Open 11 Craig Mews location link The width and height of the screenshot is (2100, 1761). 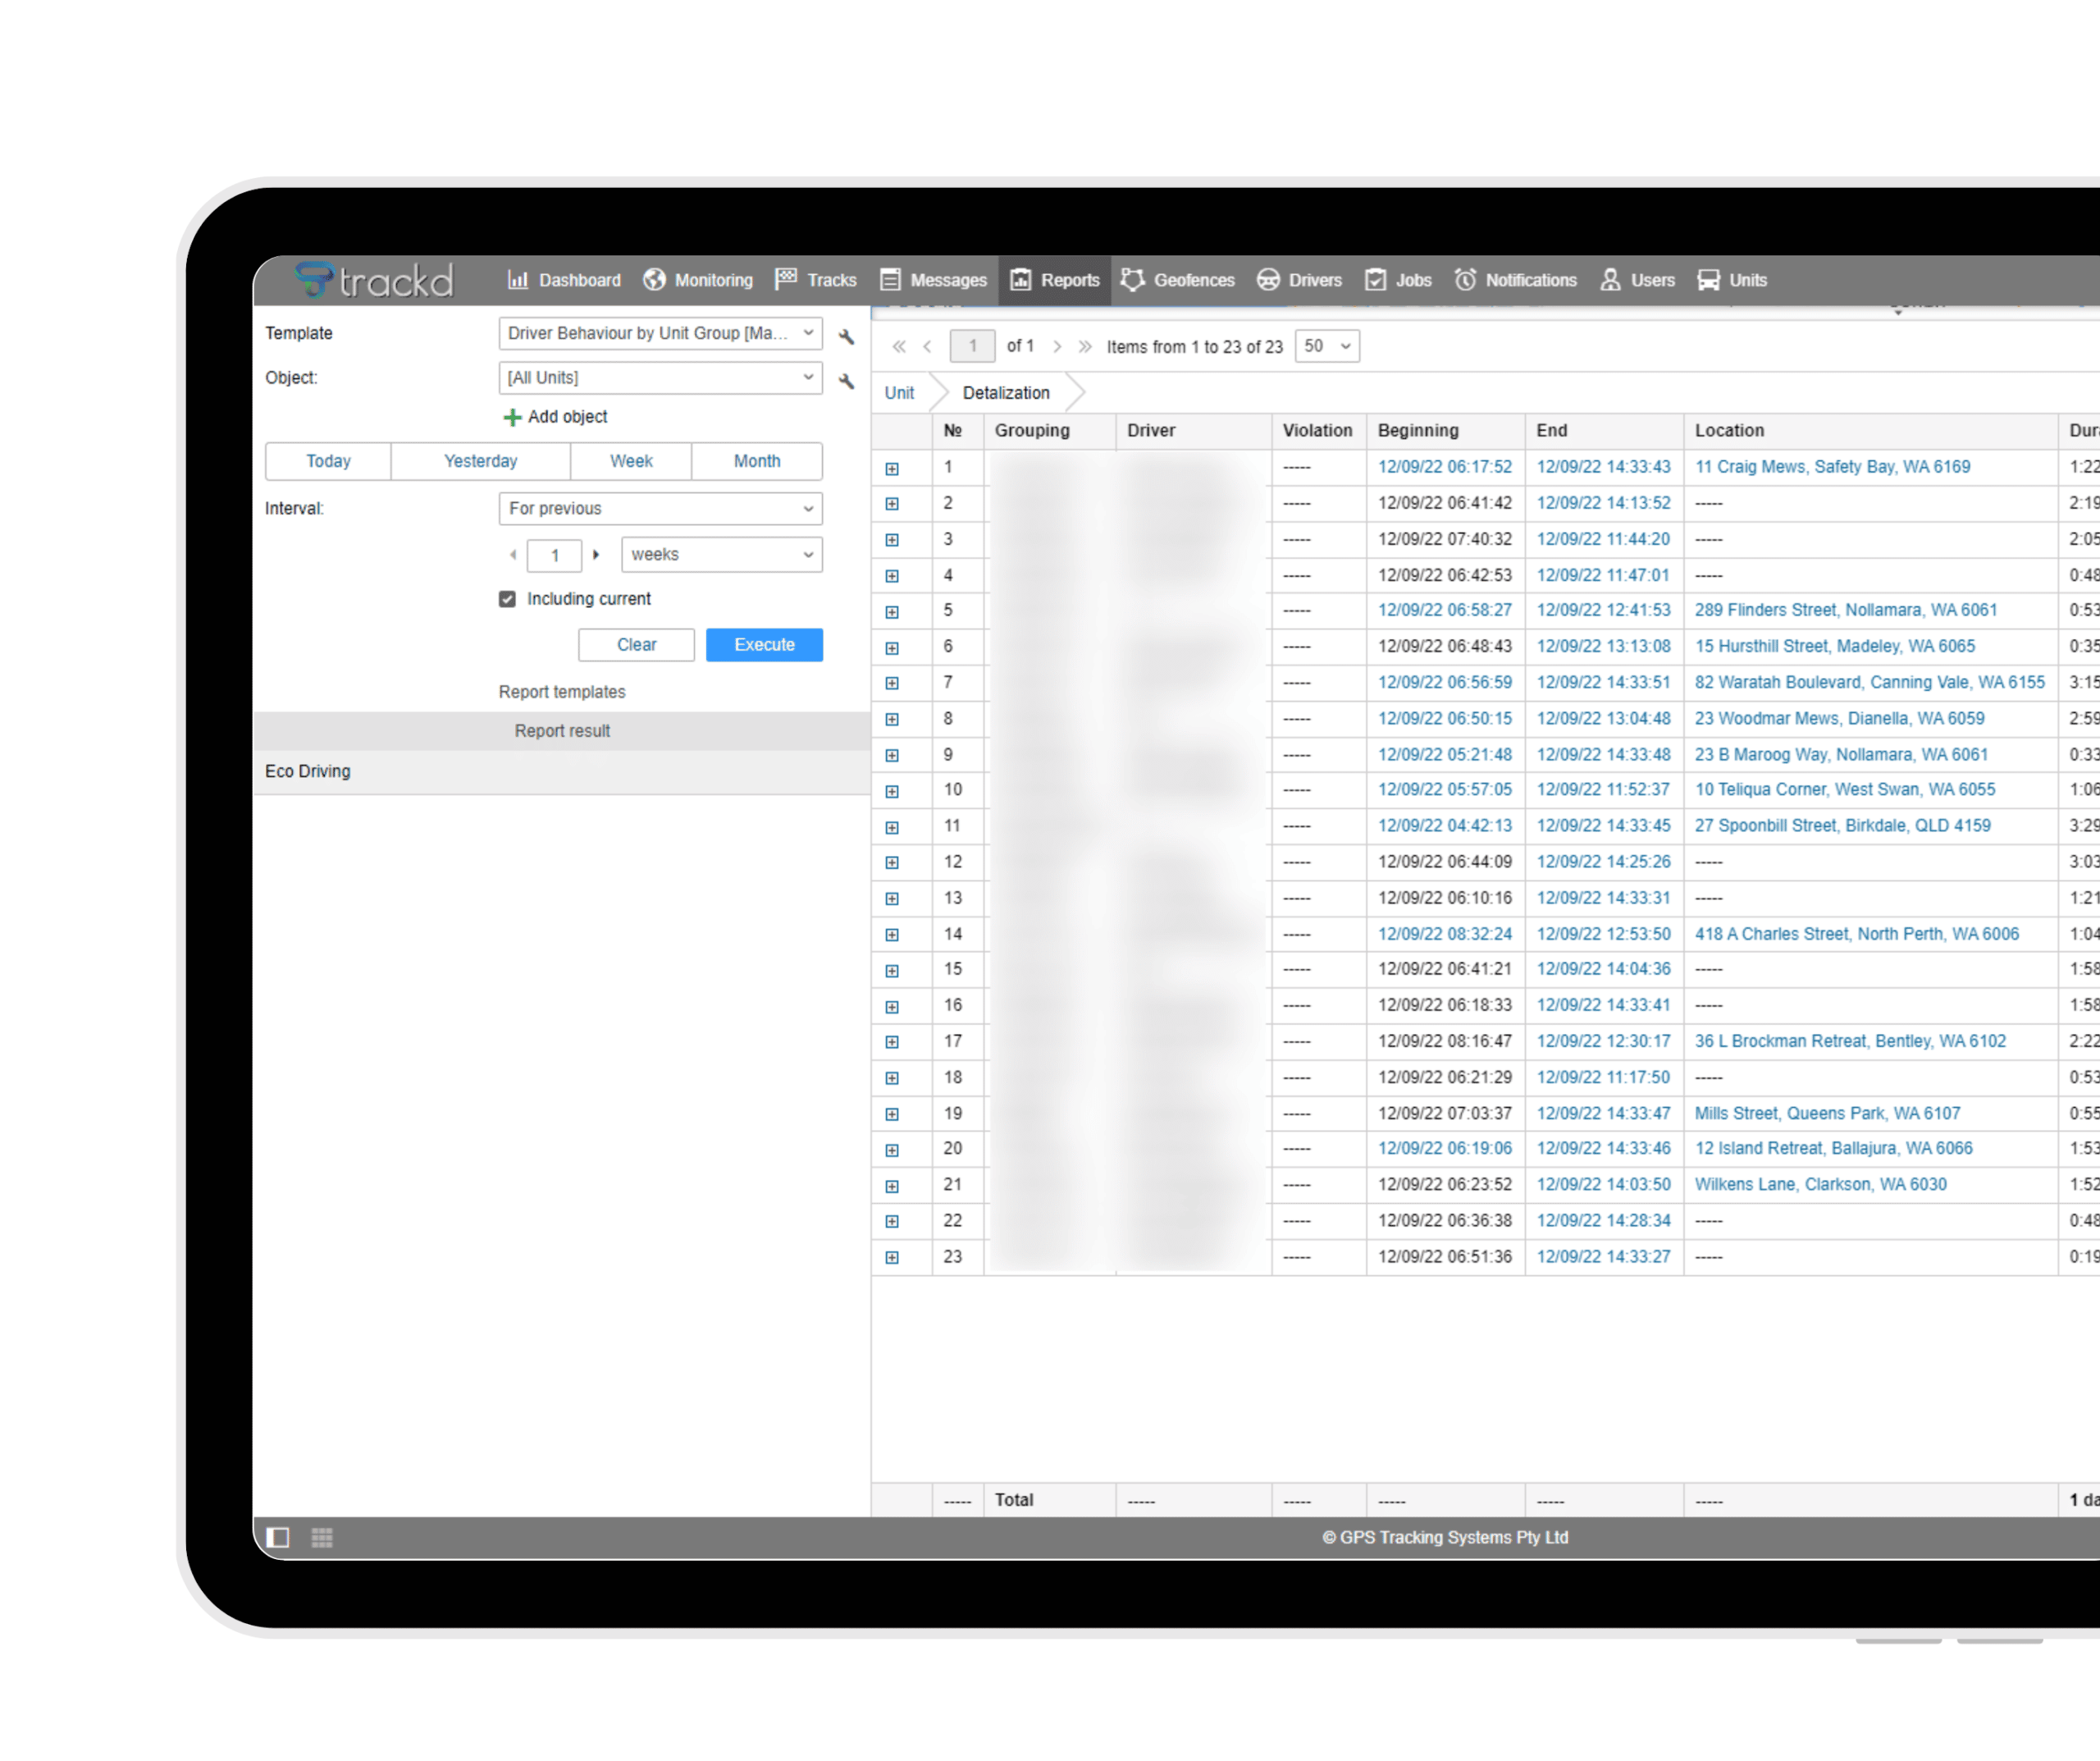pos(1832,467)
